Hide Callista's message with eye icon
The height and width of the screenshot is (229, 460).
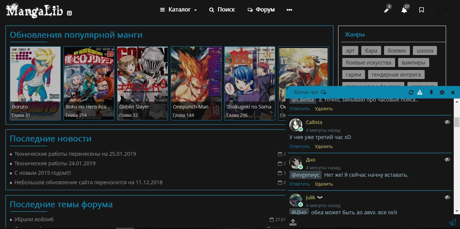pyautogui.click(x=447, y=122)
